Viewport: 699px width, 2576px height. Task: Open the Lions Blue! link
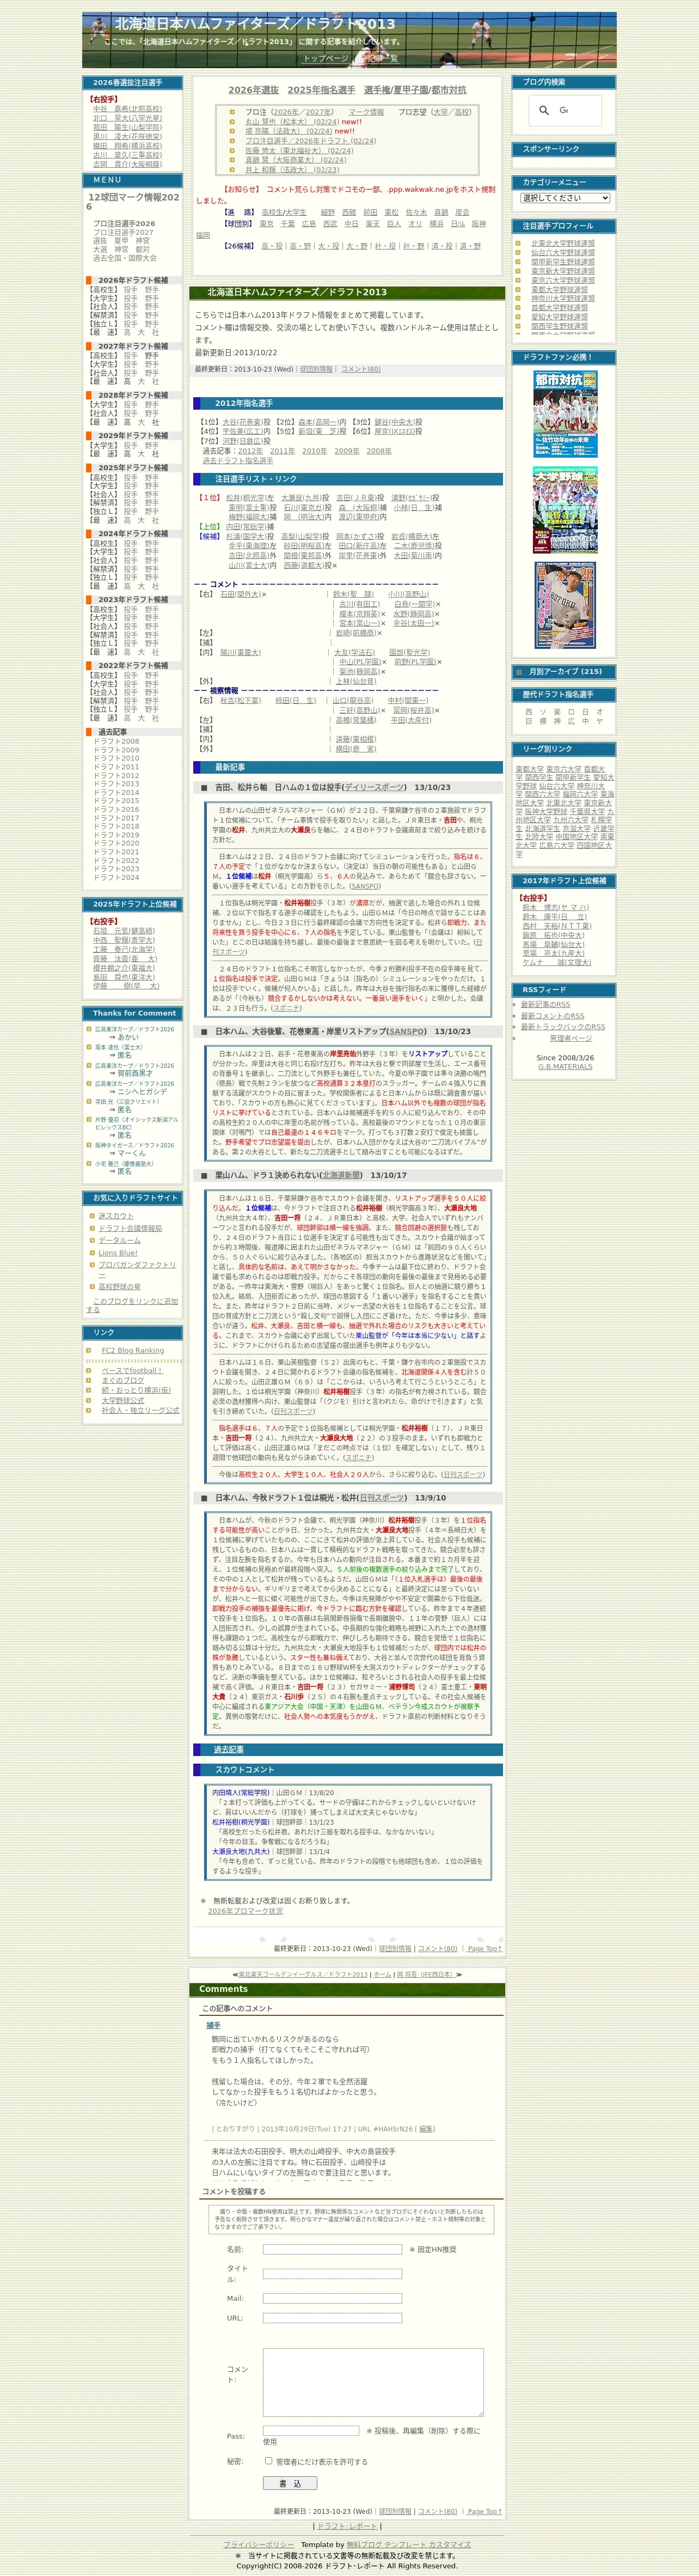pos(118,1253)
